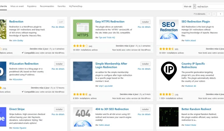Click SEO Redirection Plugin star rating
This screenshot has height=131, width=224.
(167, 49)
